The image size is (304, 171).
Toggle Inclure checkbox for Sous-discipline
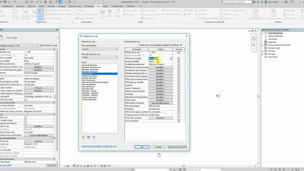179,121
